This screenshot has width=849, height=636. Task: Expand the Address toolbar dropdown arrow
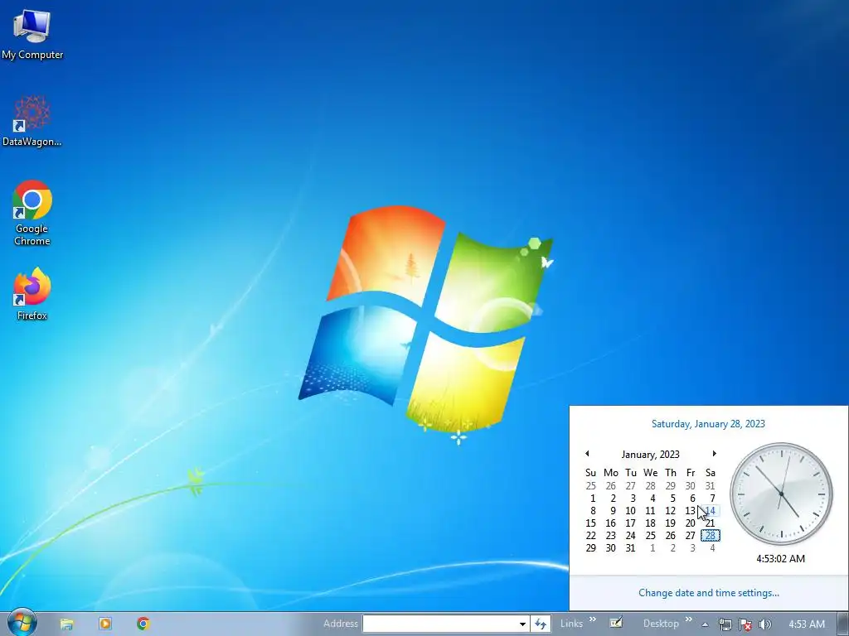click(x=522, y=624)
